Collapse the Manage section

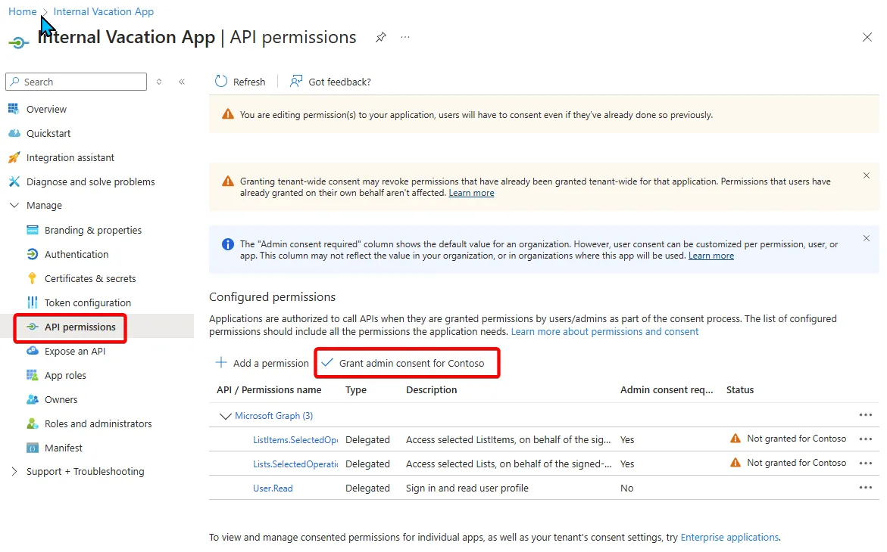(14, 205)
